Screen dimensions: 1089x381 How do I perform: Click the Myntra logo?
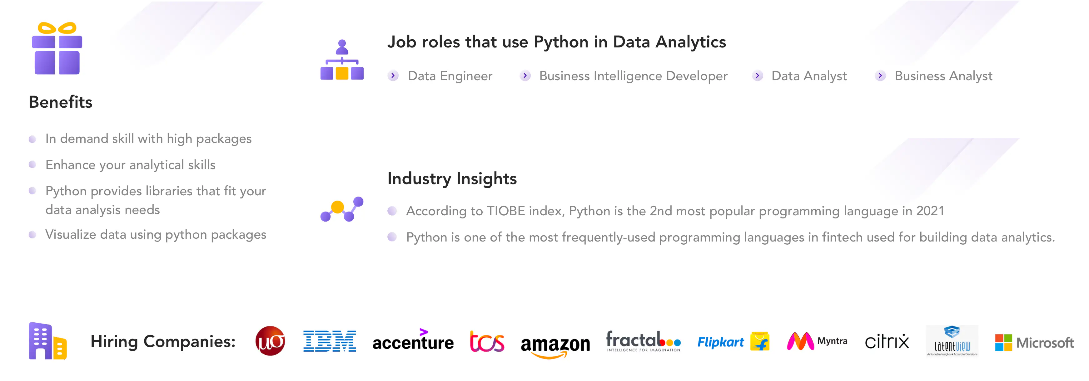[x=817, y=341]
